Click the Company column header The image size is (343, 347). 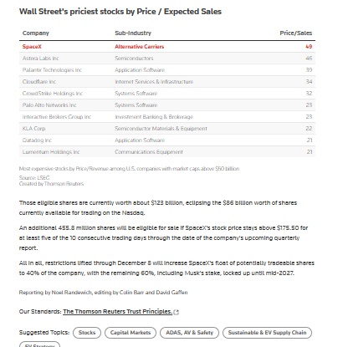point(36,33)
